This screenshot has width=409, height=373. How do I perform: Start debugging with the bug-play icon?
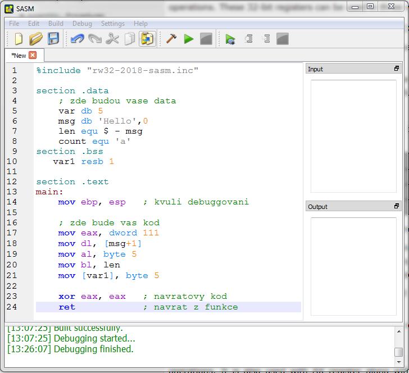click(230, 39)
